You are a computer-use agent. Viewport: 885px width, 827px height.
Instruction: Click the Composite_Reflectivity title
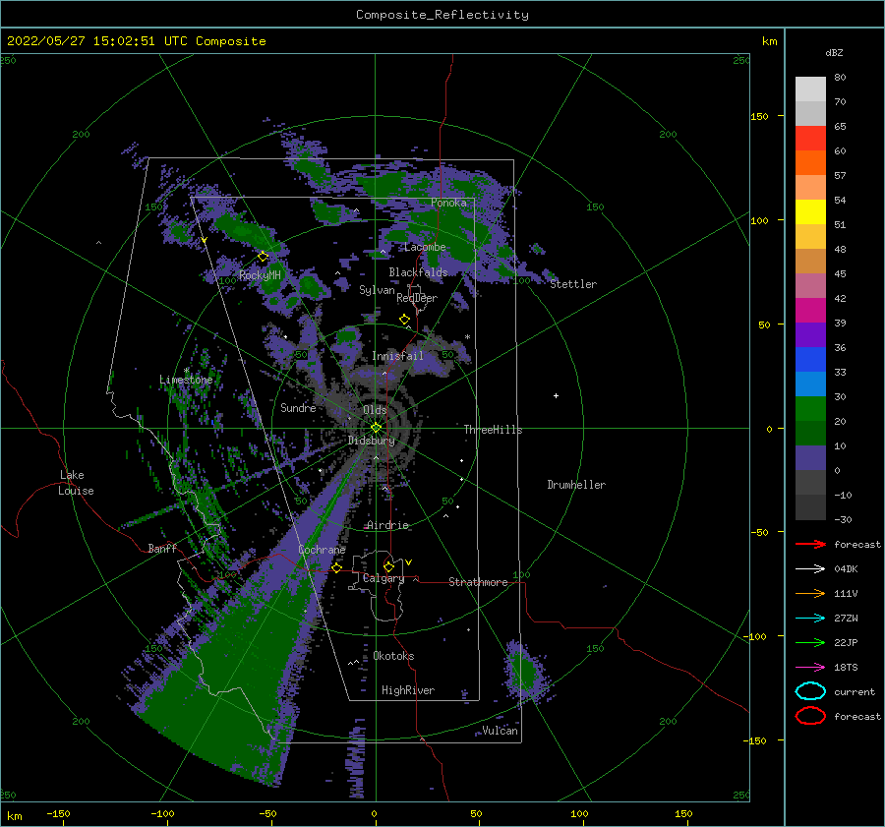pyautogui.click(x=442, y=15)
